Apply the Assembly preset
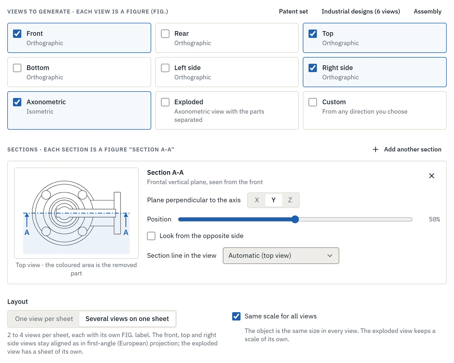 (x=427, y=12)
